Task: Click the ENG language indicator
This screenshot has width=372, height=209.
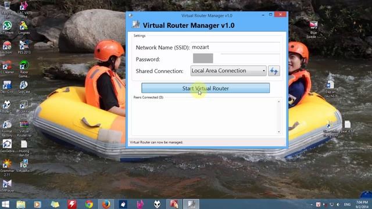Action: point(347,204)
